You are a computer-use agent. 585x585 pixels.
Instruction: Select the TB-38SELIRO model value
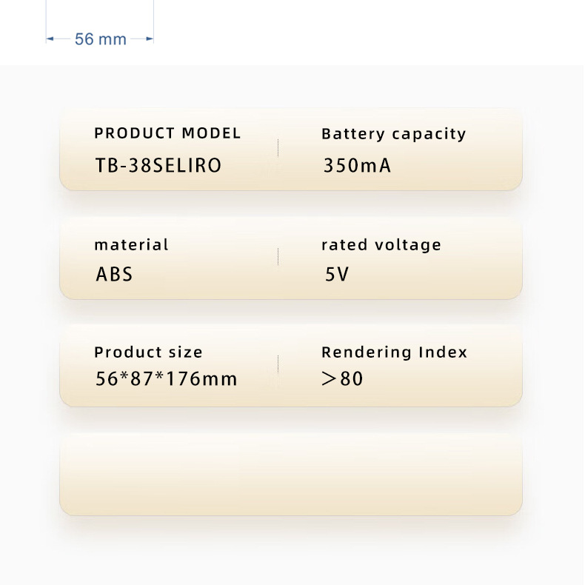pyautogui.click(x=158, y=165)
